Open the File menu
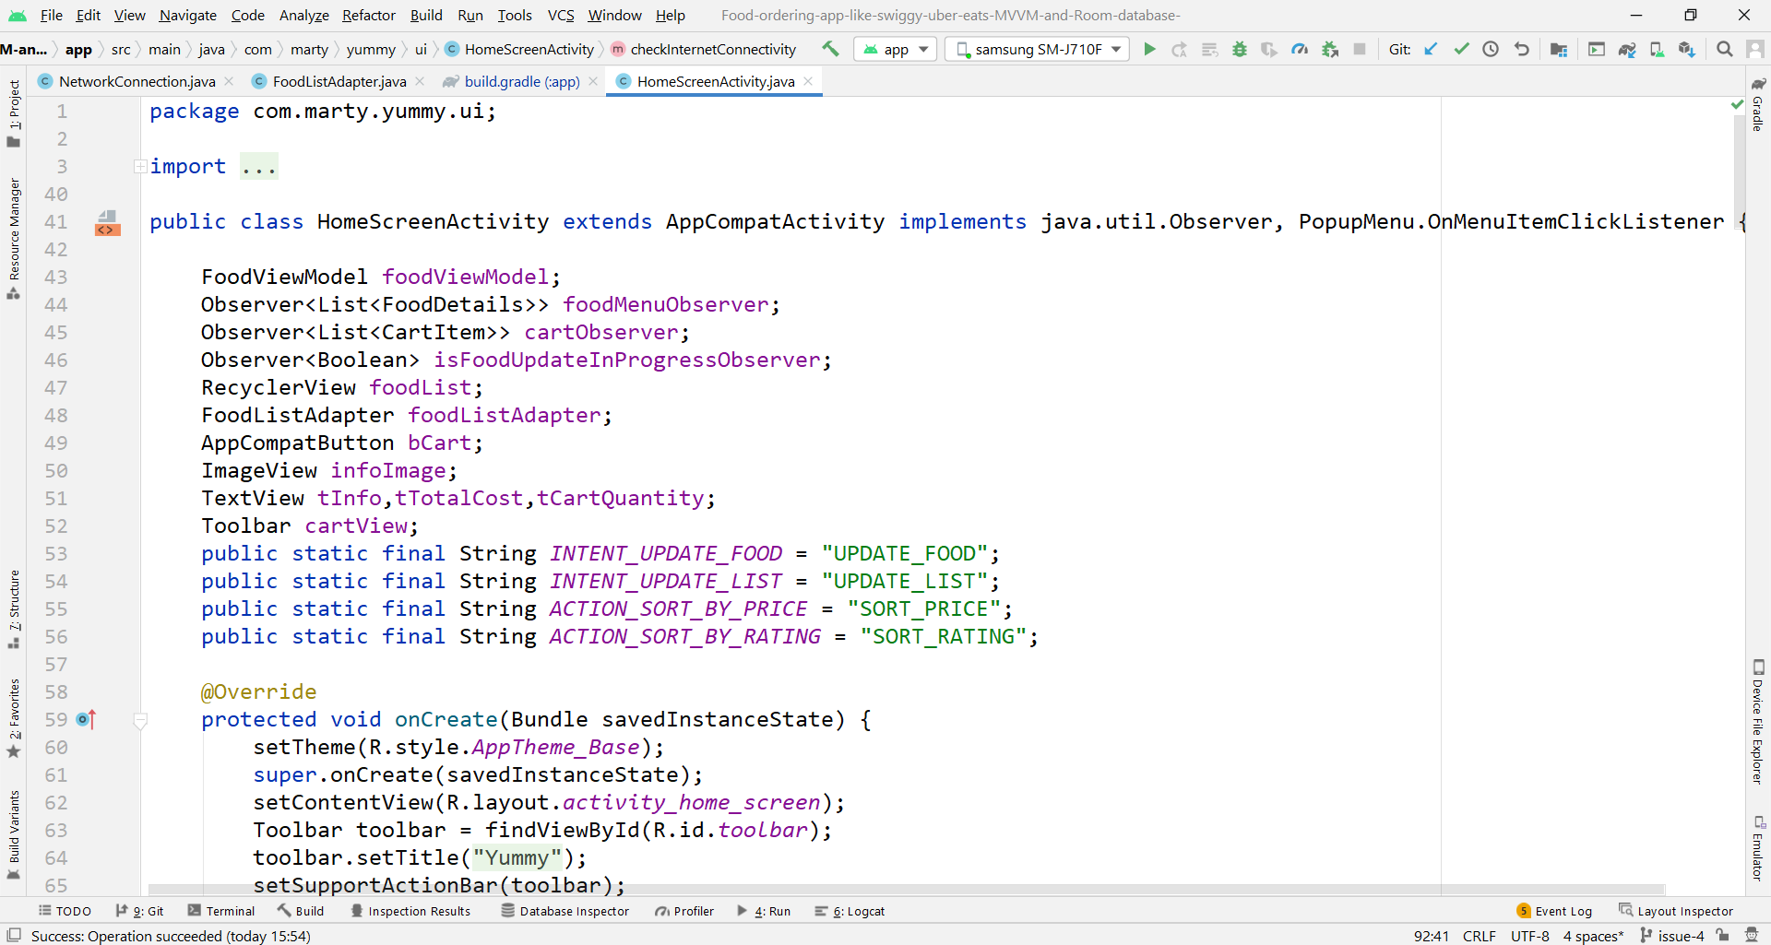 coord(52,15)
